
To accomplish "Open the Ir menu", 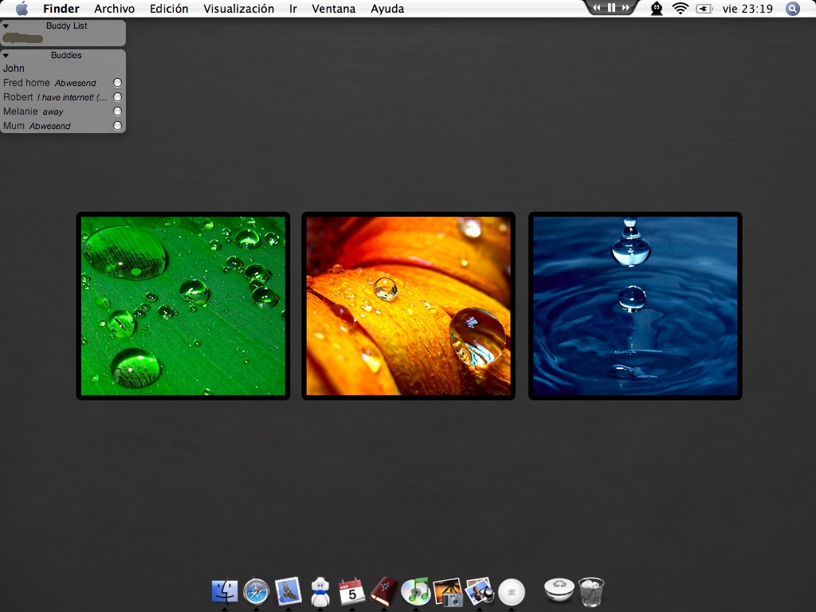I will (x=293, y=9).
